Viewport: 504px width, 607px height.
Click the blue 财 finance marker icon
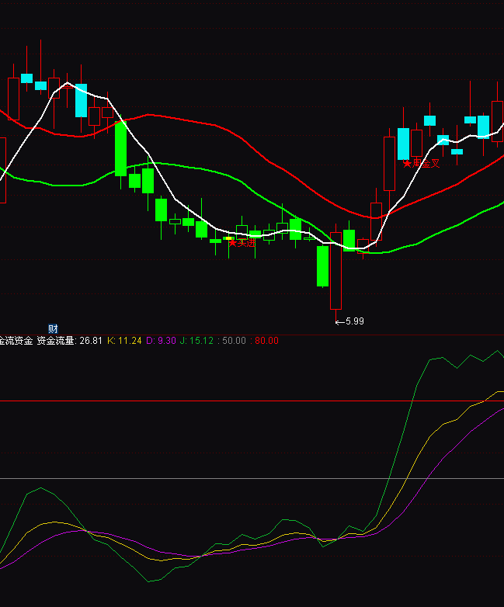point(53,328)
